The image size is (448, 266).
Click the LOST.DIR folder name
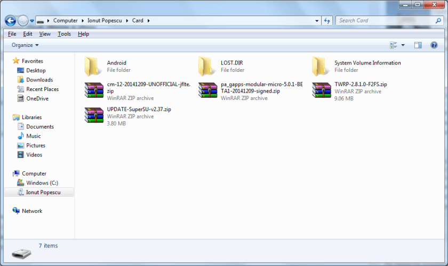(231, 63)
